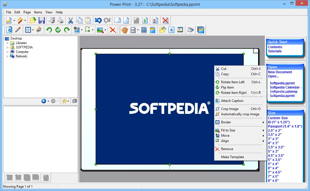Image resolution: width=310 pixels, height=191 pixels.
Task: Select the 4.5" x 3.5" size
Action: [276, 155]
